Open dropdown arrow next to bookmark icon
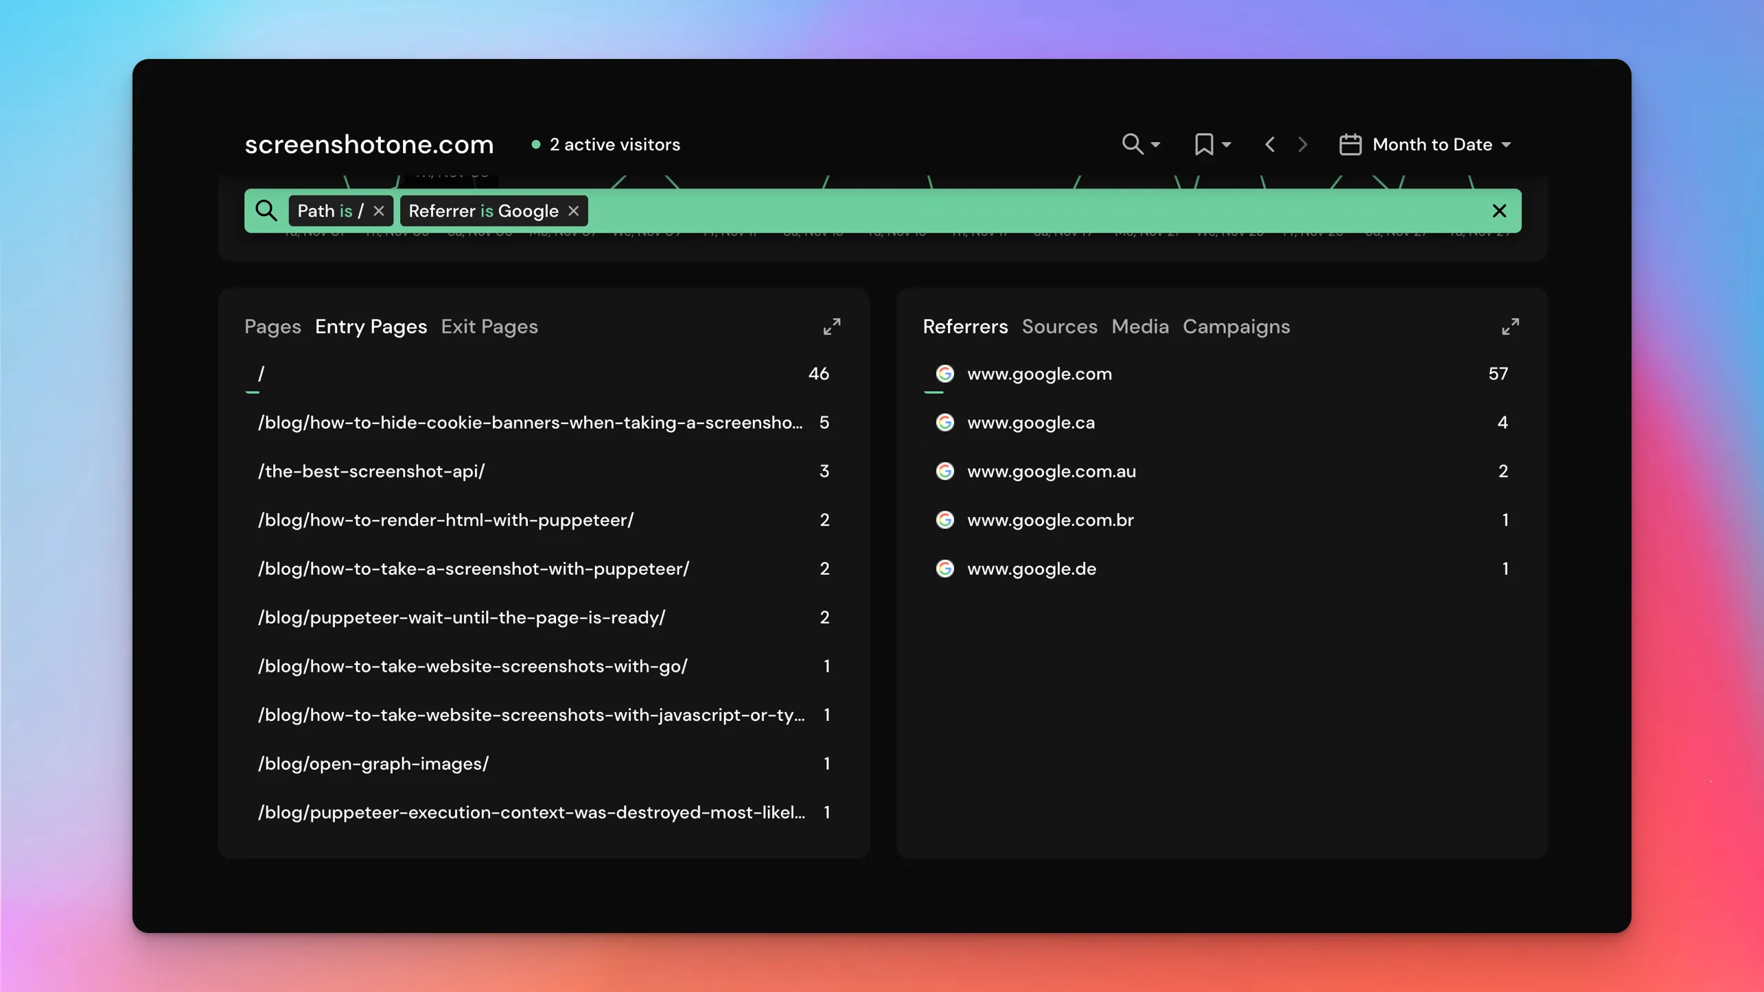The height and width of the screenshot is (992, 1764). coord(1227,145)
